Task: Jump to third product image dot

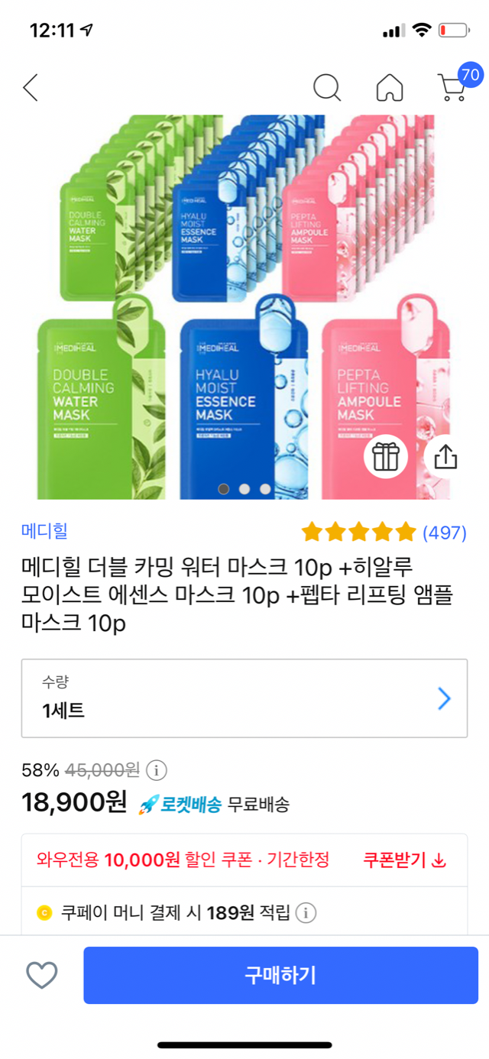Action: pyautogui.click(x=265, y=488)
